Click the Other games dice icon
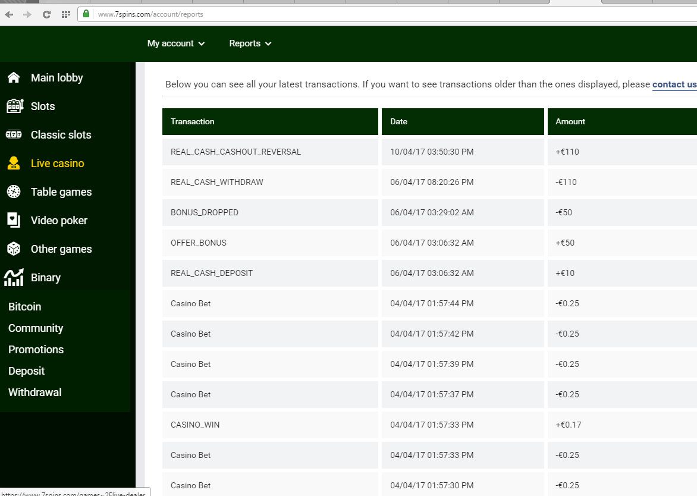Screen dimensions: 697x496 point(14,249)
